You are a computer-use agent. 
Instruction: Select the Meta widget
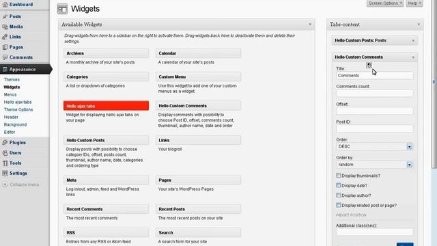pyautogui.click(x=106, y=180)
